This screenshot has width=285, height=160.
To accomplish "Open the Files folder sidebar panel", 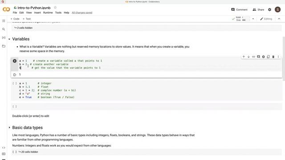I will coord(4,46).
